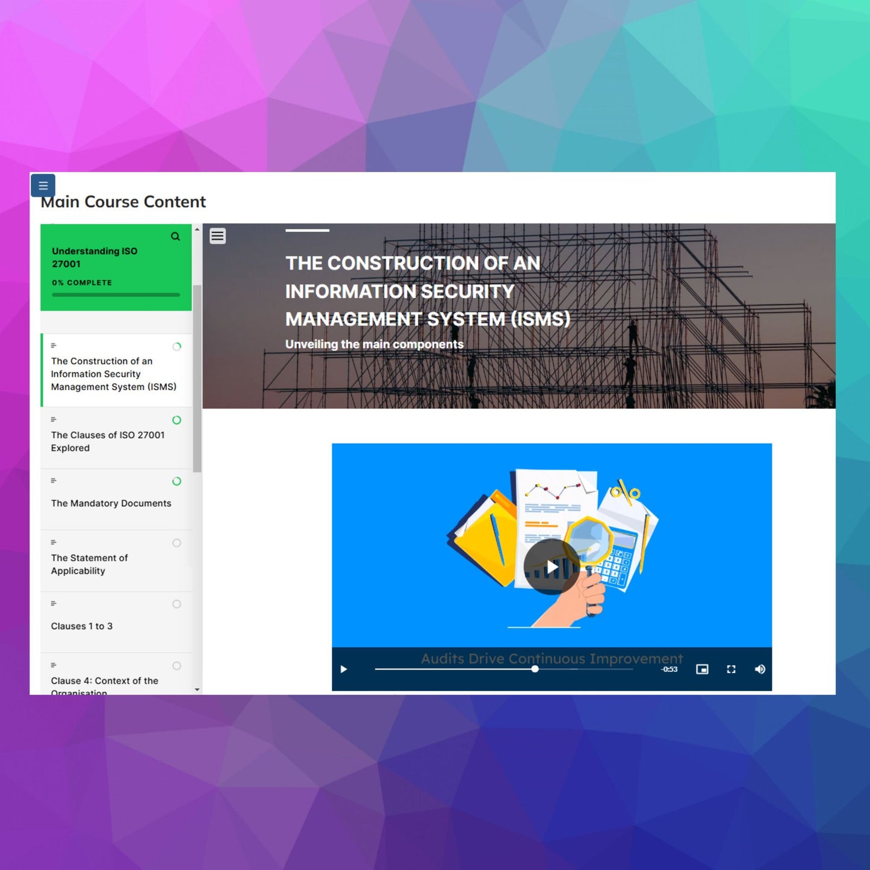870x870 pixels.
Task: Toggle the lesson sidebar list icon
Action: point(217,236)
